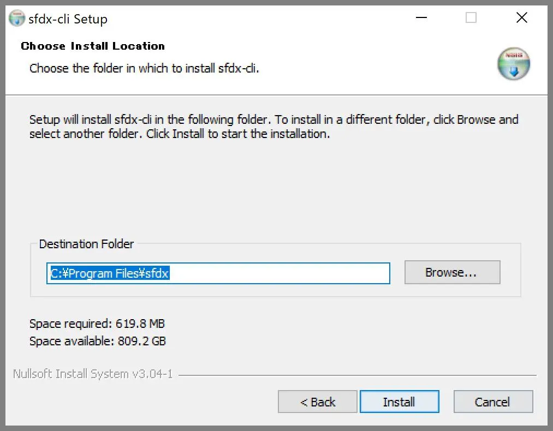
Task: Click the NSIS installer logo in header
Action: (x=514, y=63)
